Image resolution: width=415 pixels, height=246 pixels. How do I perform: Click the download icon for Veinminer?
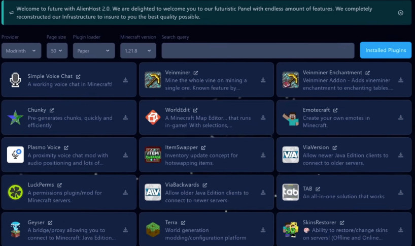pos(263,80)
